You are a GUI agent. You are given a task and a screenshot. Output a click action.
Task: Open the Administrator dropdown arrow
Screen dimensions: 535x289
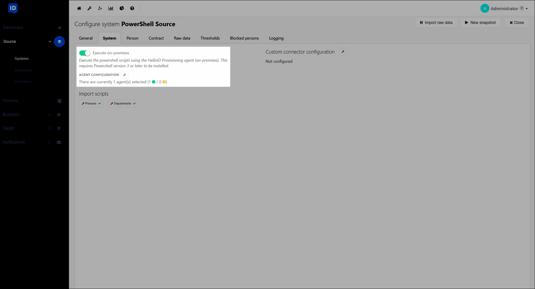tap(527, 9)
